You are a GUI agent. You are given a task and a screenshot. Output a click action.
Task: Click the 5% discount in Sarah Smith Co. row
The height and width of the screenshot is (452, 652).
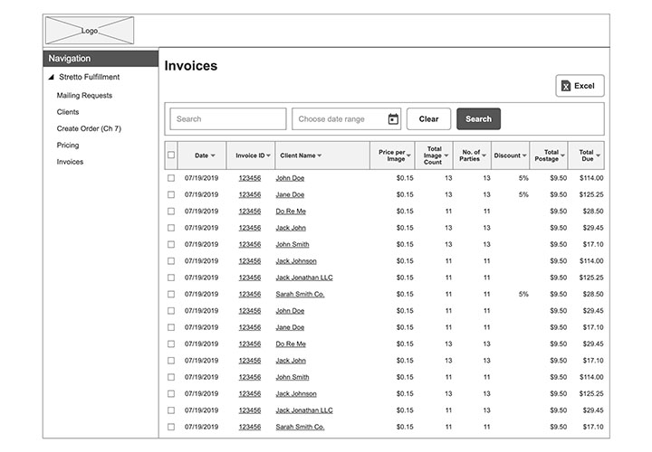click(x=523, y=295)
